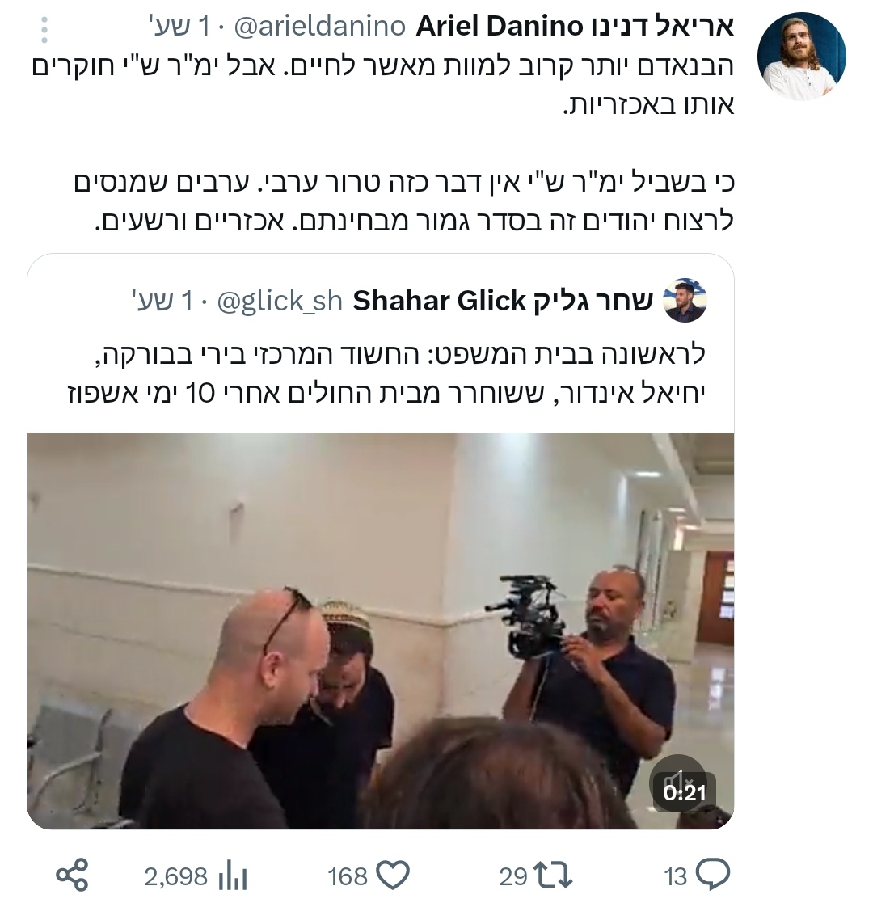Image resolution: width=873 pixels, height=903 pixels.
Task: Click the 0:21 video duration badge
Action: click(x=684, y=793)
